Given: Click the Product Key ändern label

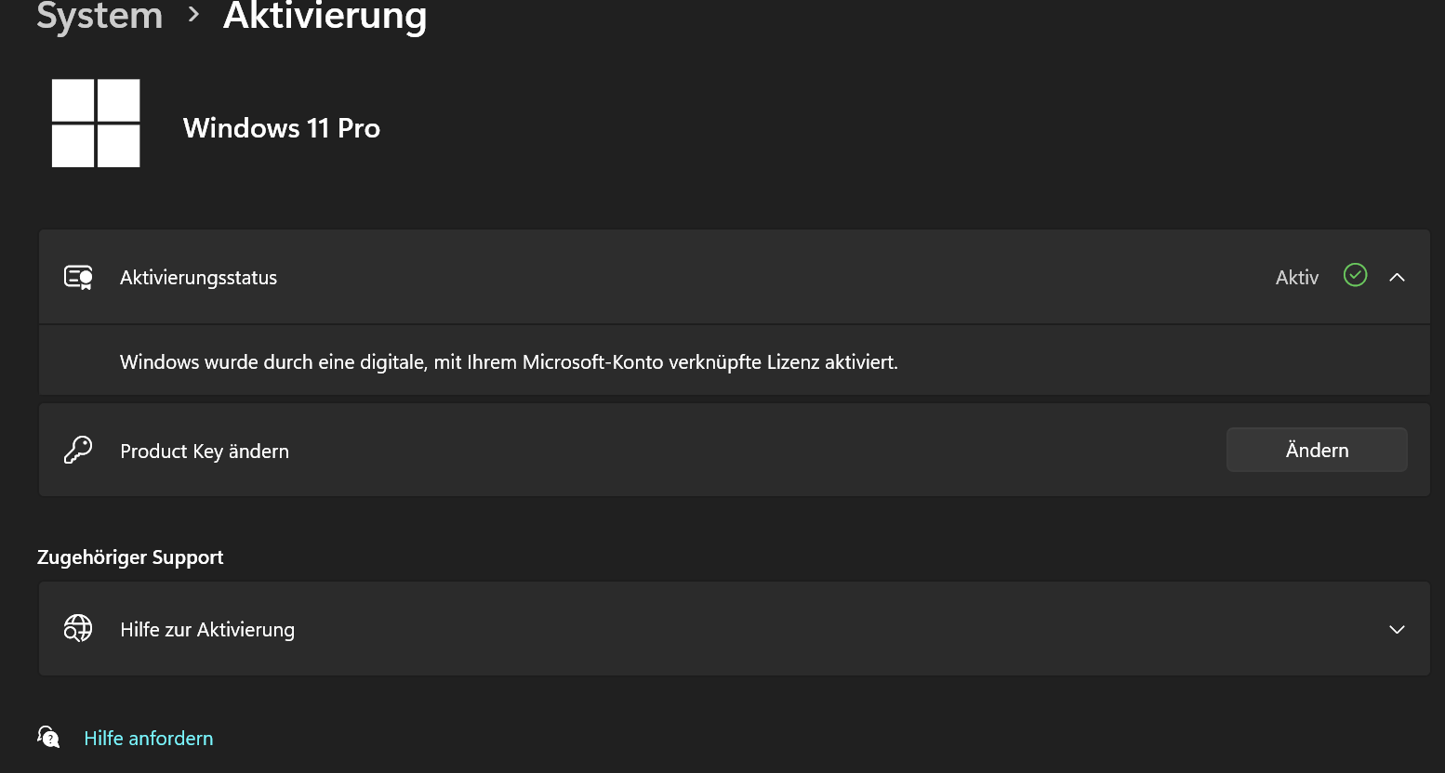Looking at the screenshot, I should [205, 452].
